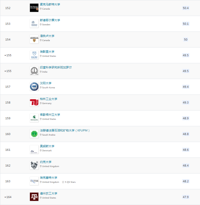The height and width of the screenshot is (205, 200).
Task: Click the location pin beside South Korea
Action: 41,88
